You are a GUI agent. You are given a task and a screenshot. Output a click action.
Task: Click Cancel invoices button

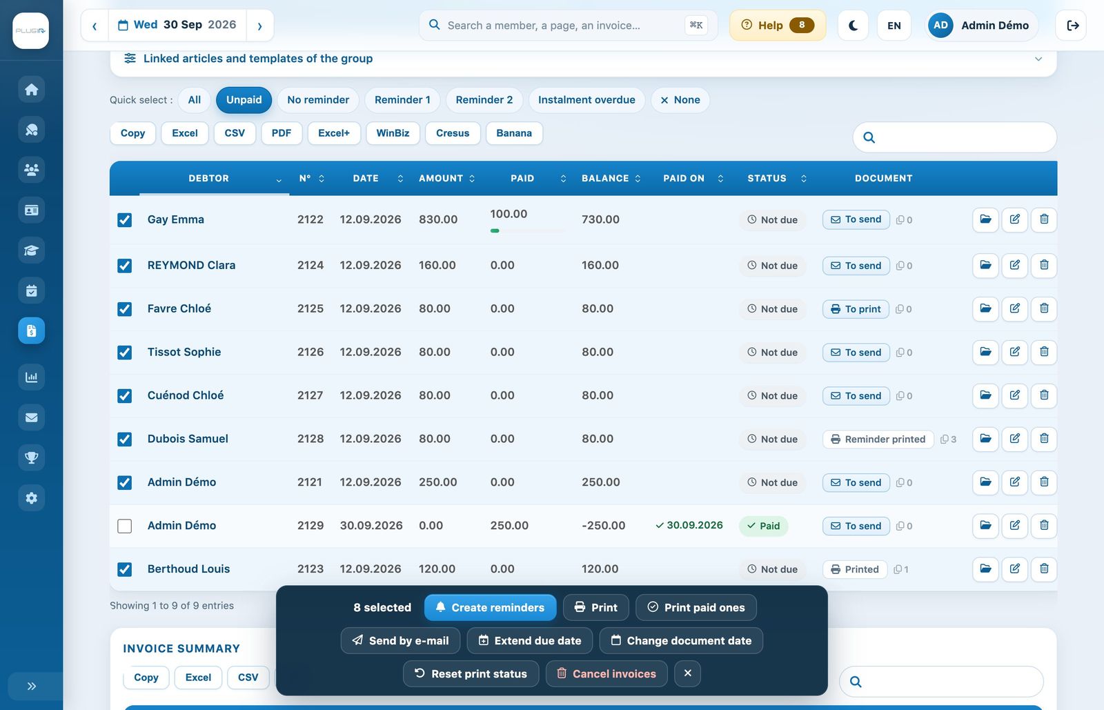click(607, 673)
